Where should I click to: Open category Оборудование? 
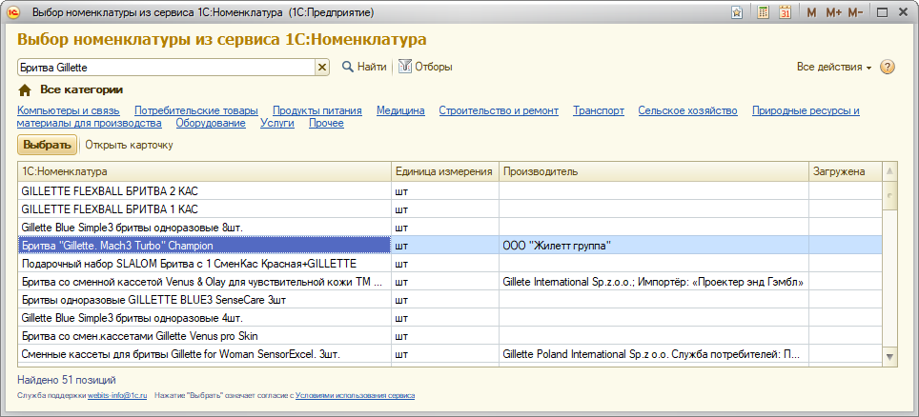click(x=211, y=123)
